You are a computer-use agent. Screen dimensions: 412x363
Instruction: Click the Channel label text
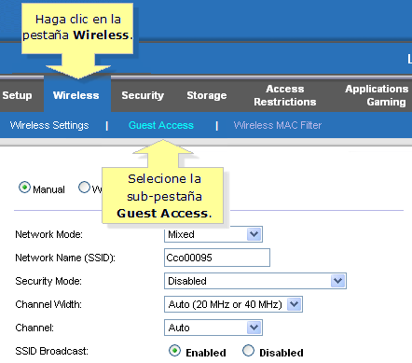[x=34, y=328]
